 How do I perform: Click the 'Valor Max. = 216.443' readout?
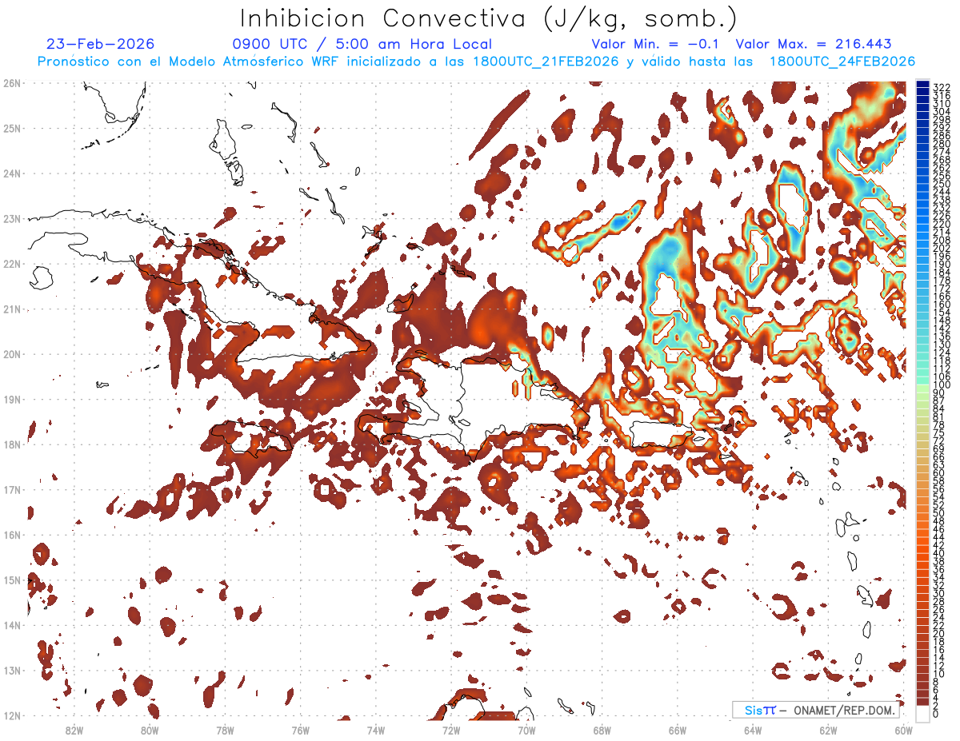coord(814,44)
